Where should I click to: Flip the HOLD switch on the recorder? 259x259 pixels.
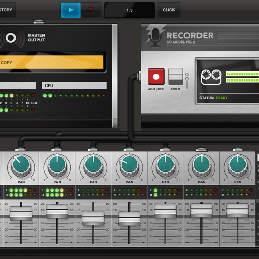(176, 77)
